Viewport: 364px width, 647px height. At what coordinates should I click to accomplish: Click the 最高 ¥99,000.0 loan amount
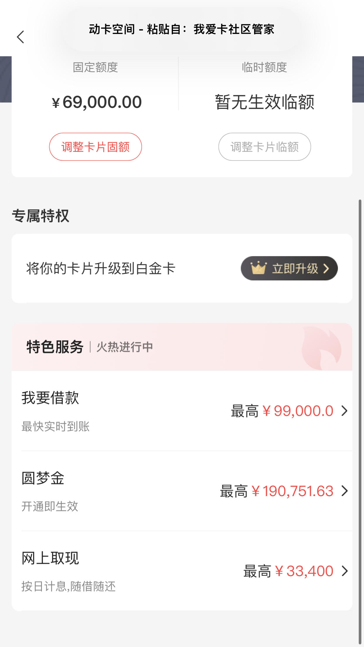click(x=282, y=411)
